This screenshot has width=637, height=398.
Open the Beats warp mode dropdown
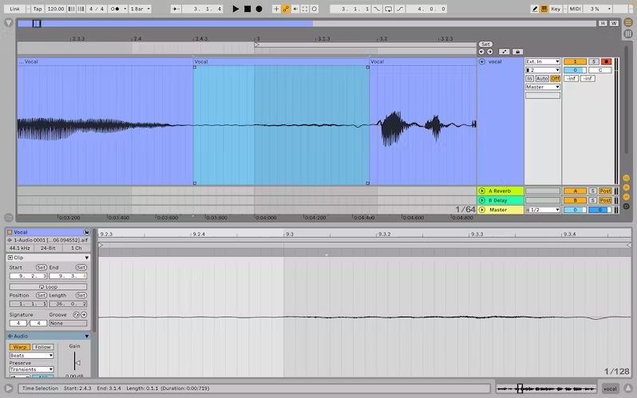pos(31,356)
